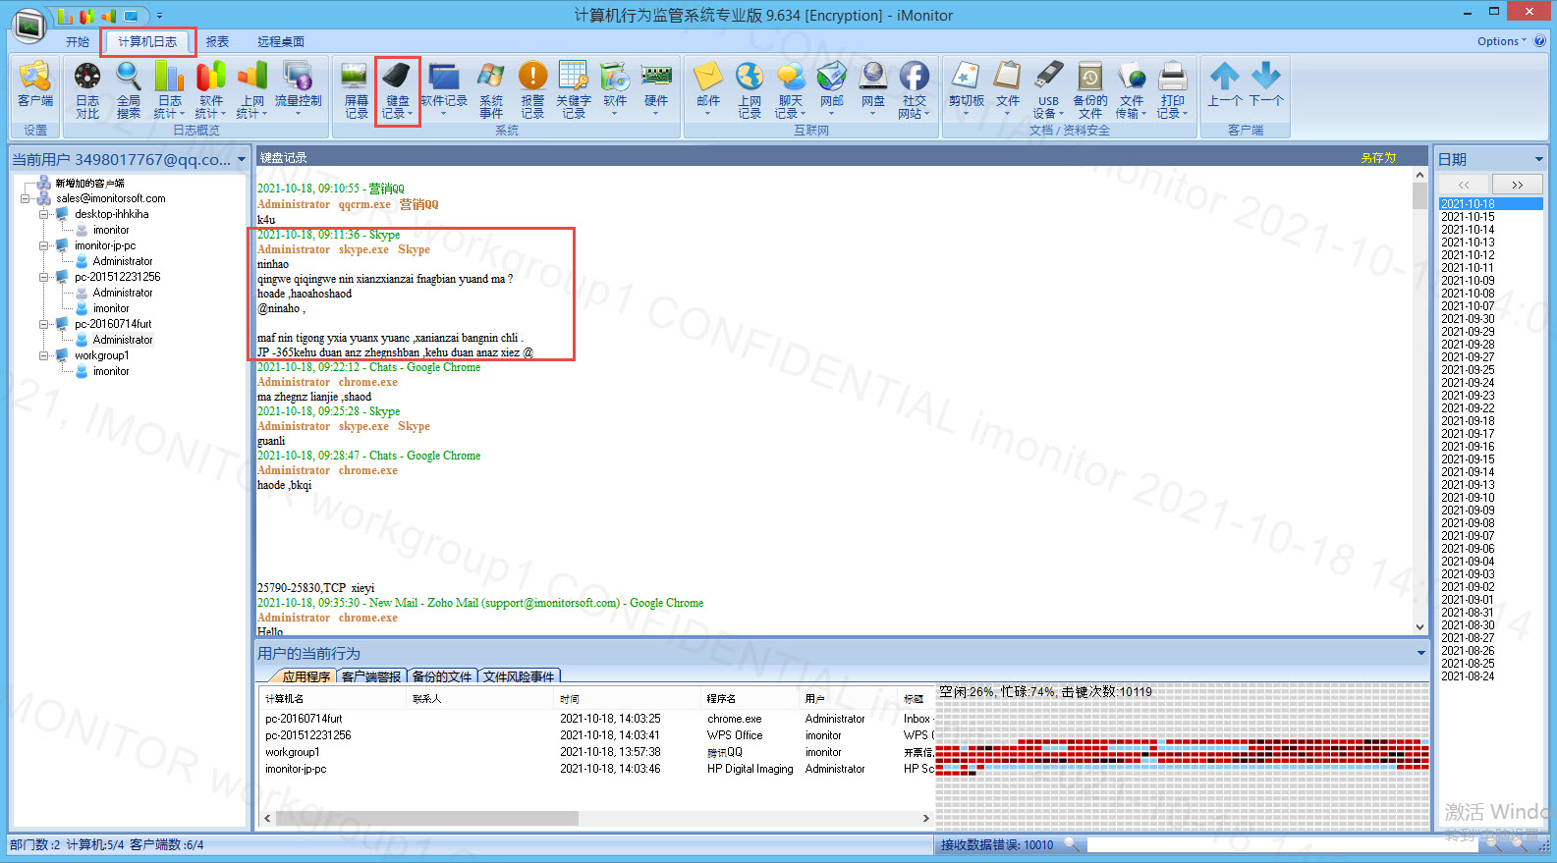Open 邮件 mail records

(x=708, y=88)
